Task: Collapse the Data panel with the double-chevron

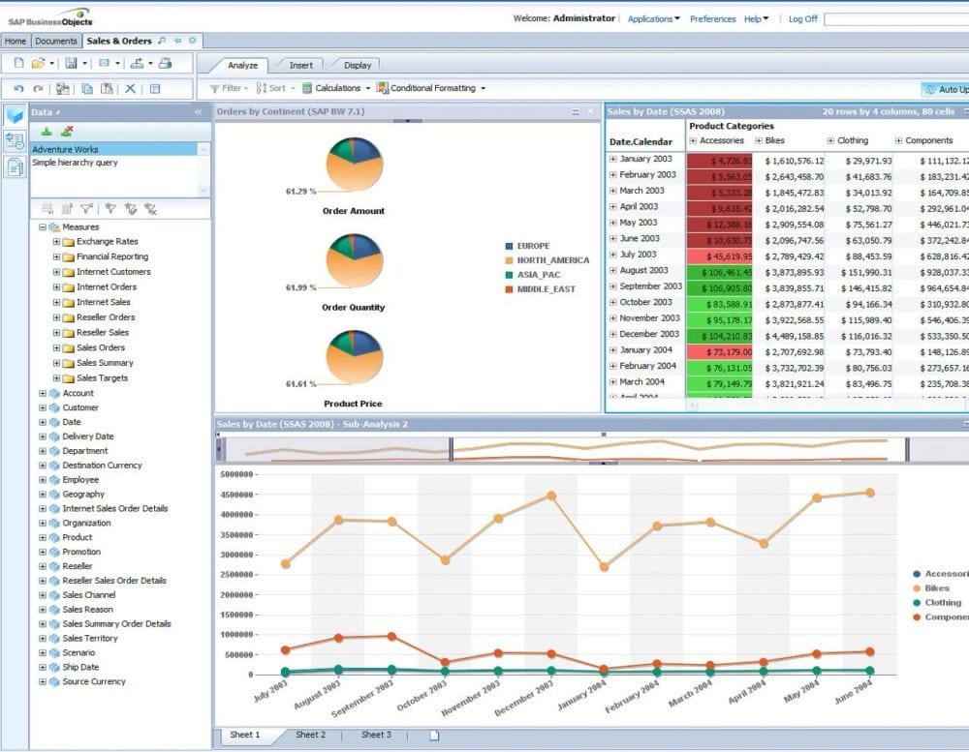Action: [198, 112]
